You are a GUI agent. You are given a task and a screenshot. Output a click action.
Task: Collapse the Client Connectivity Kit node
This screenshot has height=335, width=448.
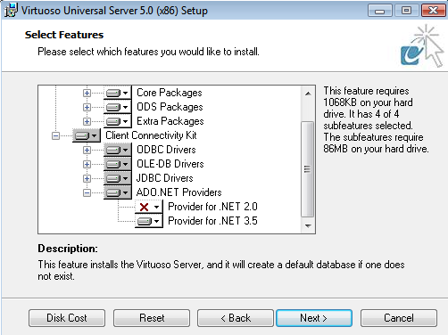[x=55, y=135]
